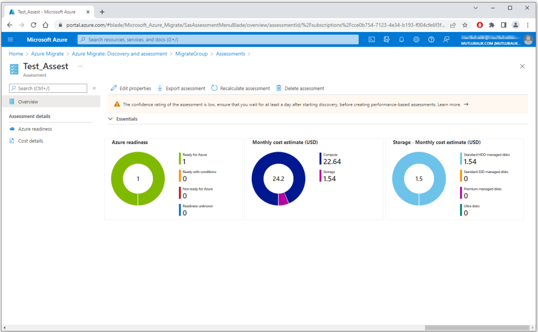Open the Azure portal hamburger menu

pos(11,40)
